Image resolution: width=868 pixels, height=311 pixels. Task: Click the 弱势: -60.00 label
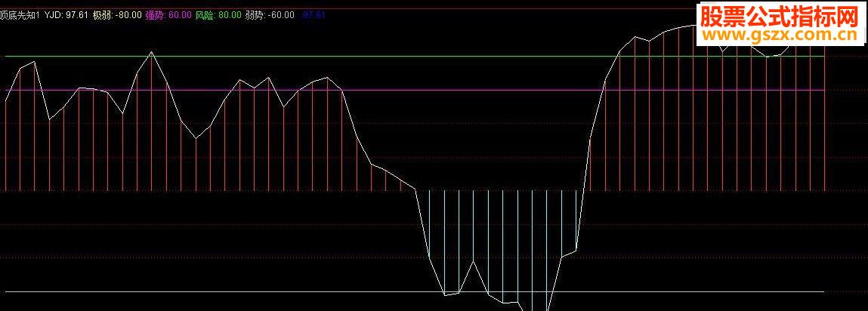pos(270,15)
